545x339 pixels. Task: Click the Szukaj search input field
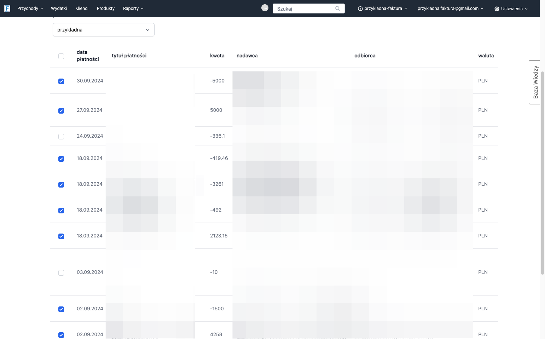(x=309, y=8)
